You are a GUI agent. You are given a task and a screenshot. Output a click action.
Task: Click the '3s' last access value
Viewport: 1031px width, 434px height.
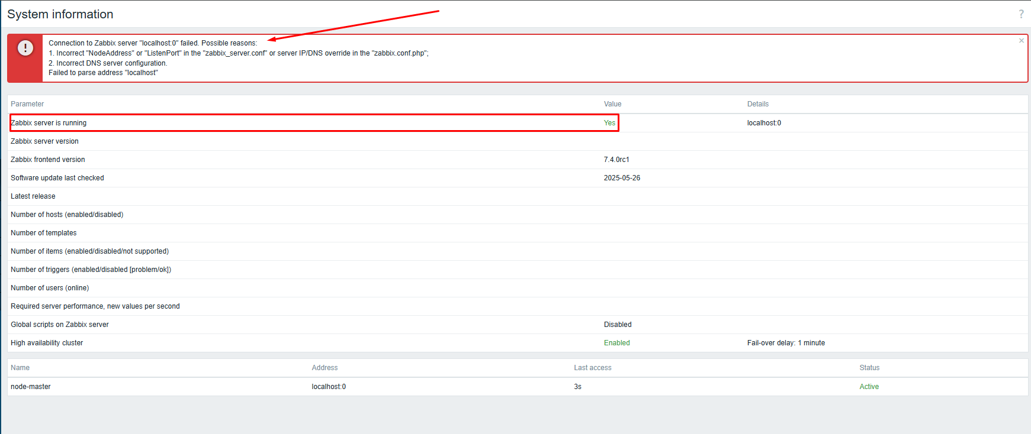coord(577,387)
